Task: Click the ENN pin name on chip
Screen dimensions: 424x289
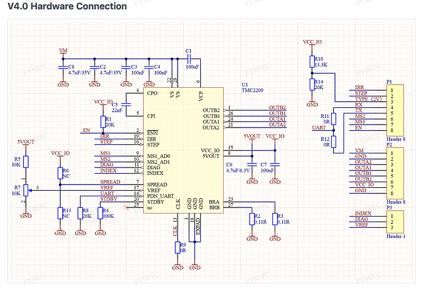Action: pyautogui.click(x=152, y=133)
